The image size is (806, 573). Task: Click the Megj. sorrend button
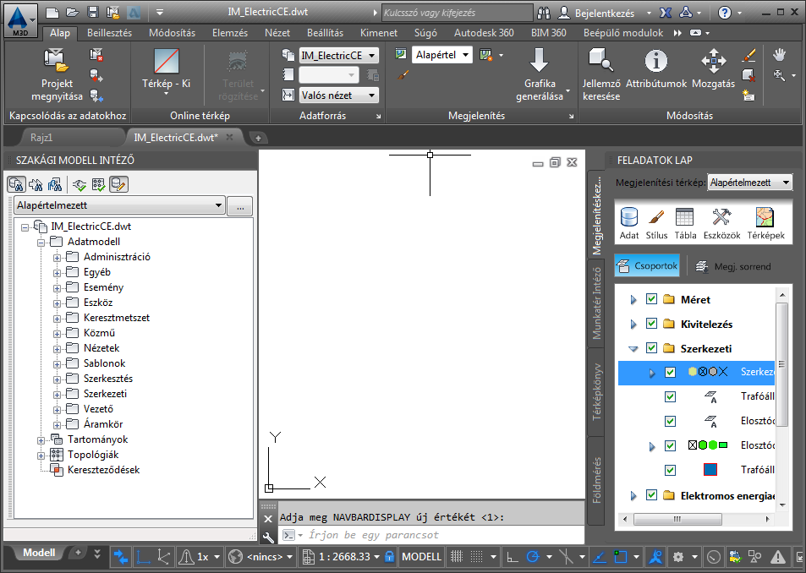(733, 266)
